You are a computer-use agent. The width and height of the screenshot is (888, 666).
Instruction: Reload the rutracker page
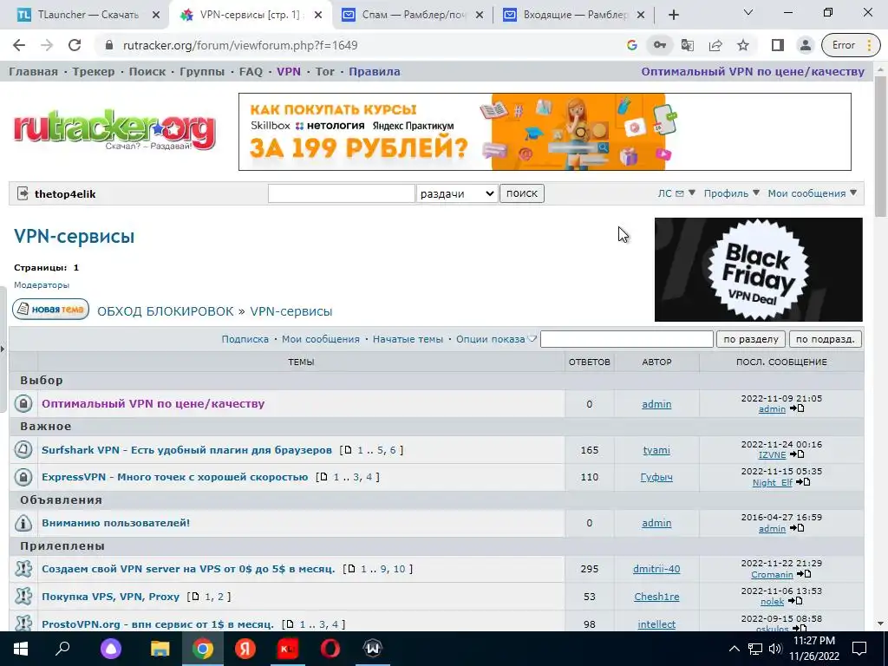coord(75,45)
